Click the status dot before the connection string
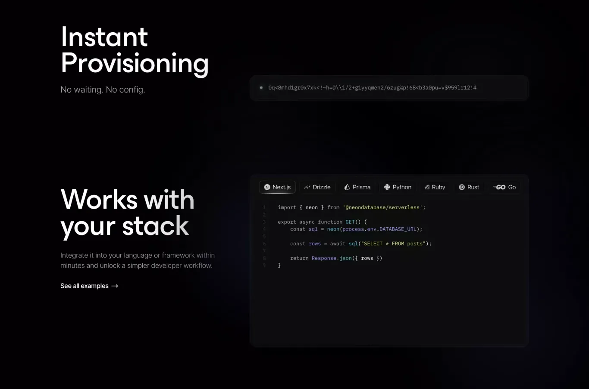The width and height of the screenshot is (589, 389). [x=261, y=88]
